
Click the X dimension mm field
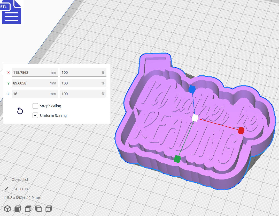pyautogui.click(x=35, y=72)
